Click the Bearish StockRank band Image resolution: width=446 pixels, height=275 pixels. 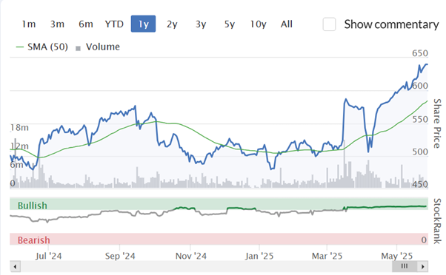coord(219,240)
